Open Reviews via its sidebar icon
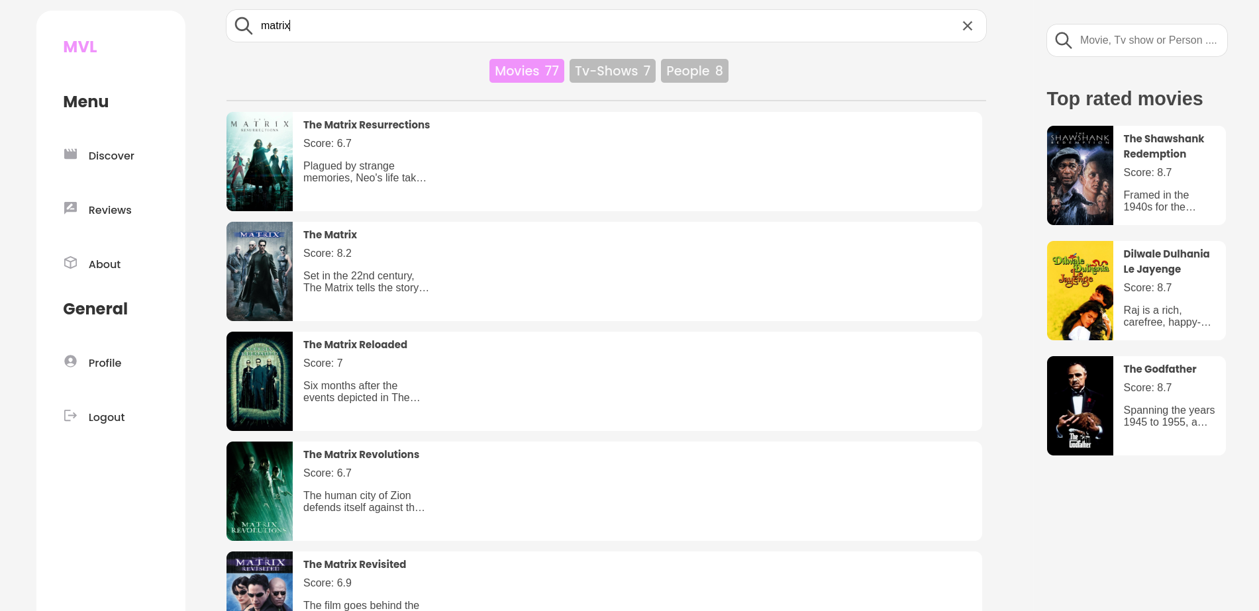The height and width of the screenshot is (611, 1259). coord(70,208)
